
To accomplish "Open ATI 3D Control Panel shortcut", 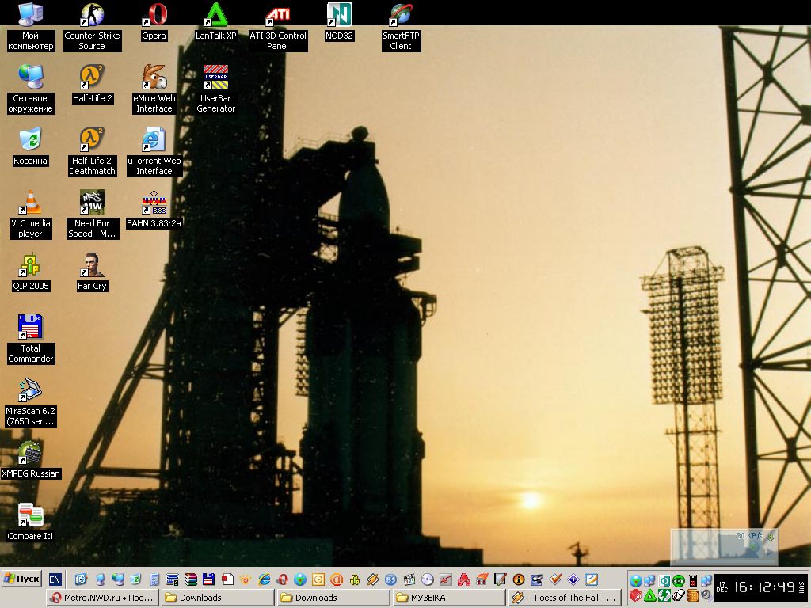I will coord(277,15).
